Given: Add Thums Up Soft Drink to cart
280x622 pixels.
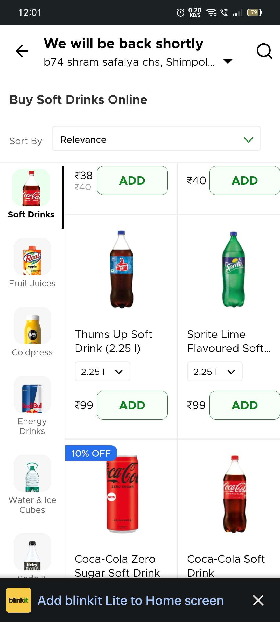Looking at the screenshot, I should tap(132, 405).
